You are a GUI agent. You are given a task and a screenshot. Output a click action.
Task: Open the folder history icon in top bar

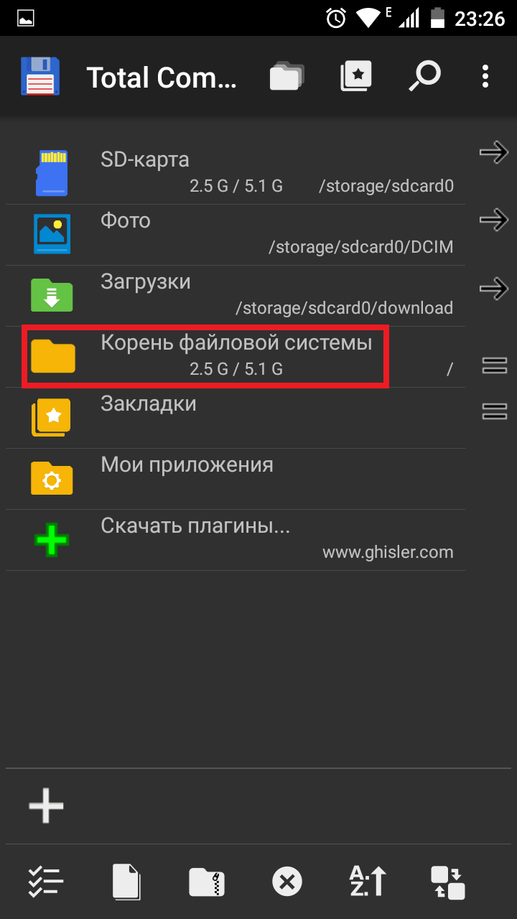click(x=286, y=76)
